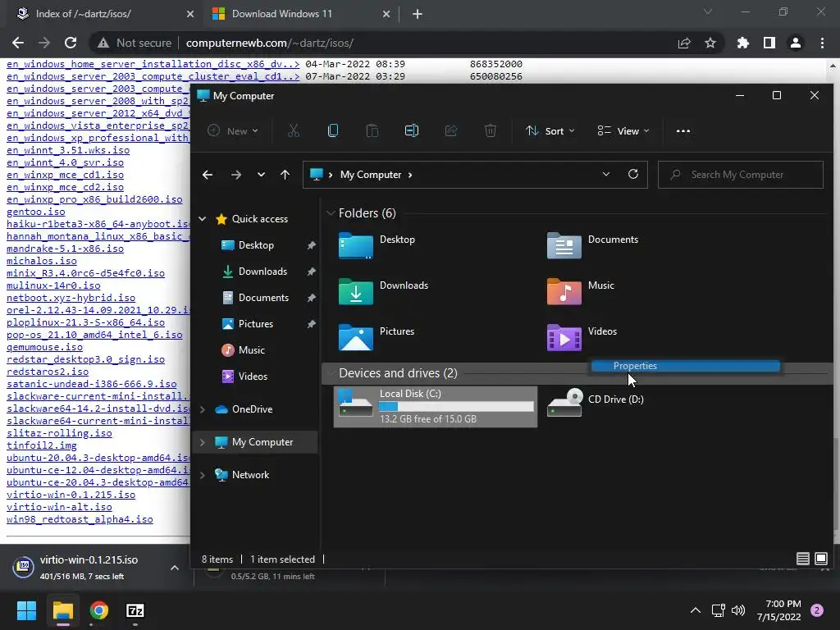Open the See more (three dots) Explorer menu
Viewport: 840px width, 630px height.
pyautogui.click(x=683, y=130)
